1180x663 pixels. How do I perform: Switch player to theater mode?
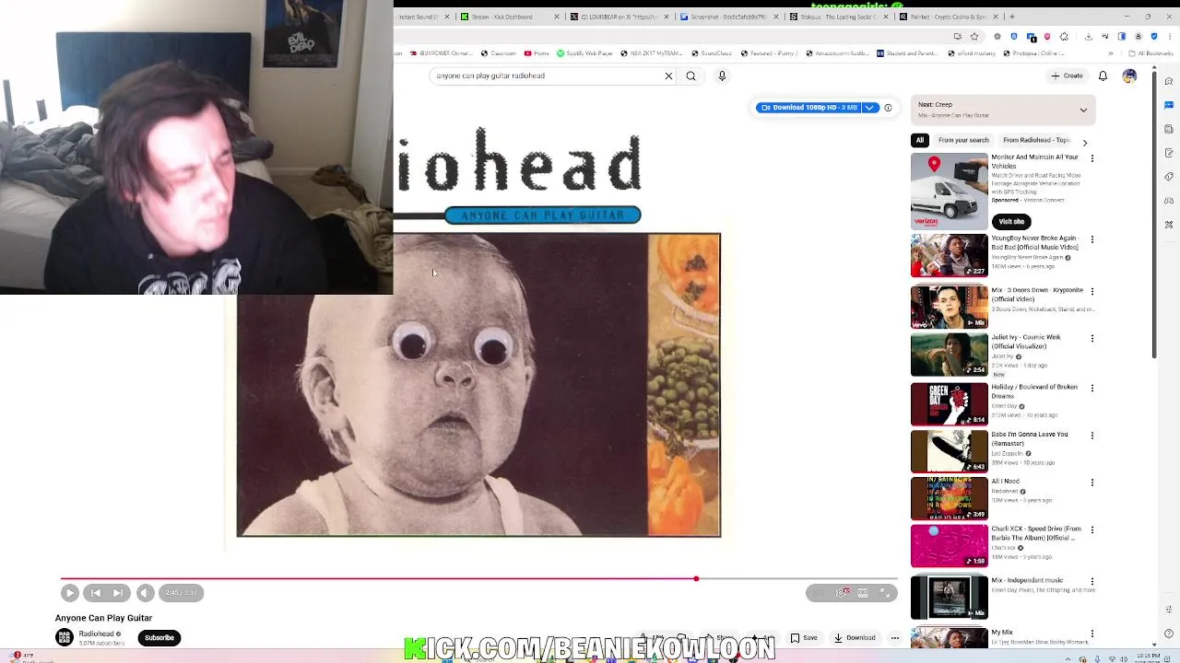click(863, 593)
